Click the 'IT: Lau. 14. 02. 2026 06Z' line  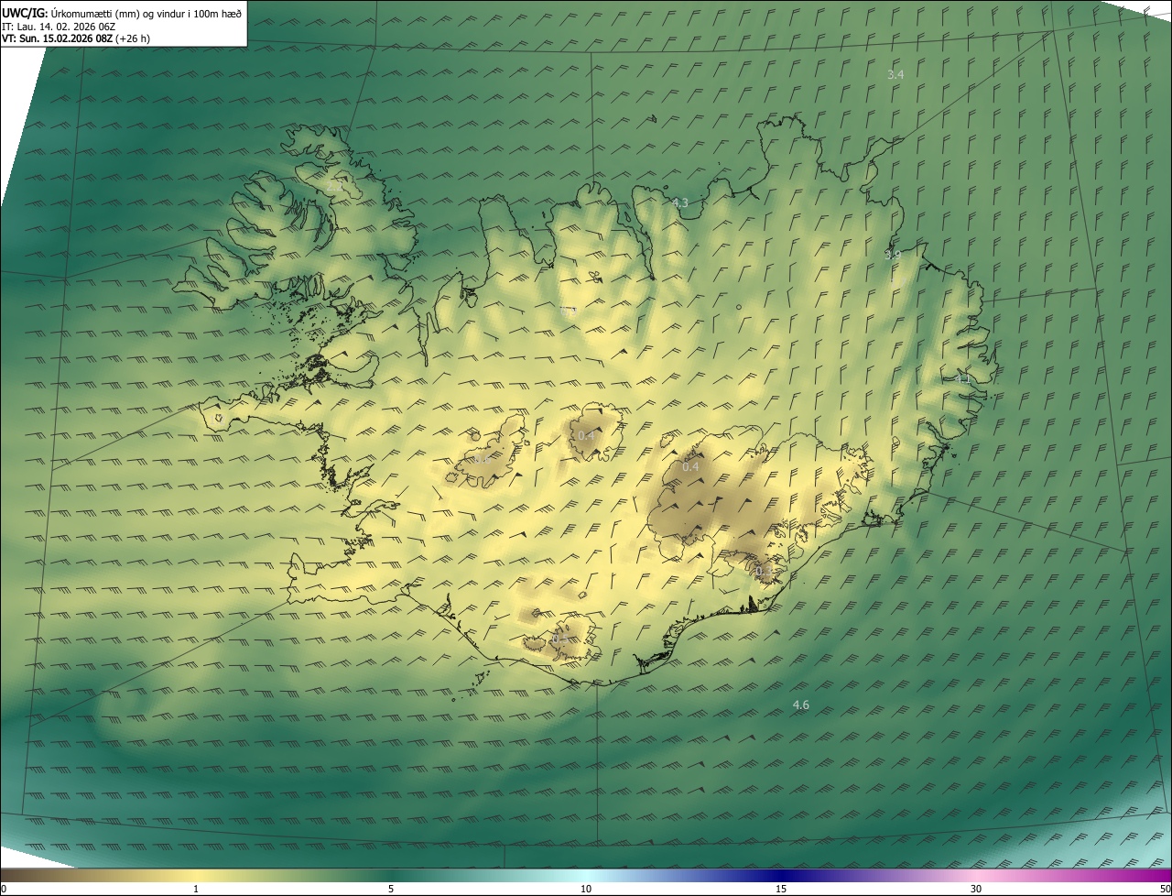coord(59,26)
